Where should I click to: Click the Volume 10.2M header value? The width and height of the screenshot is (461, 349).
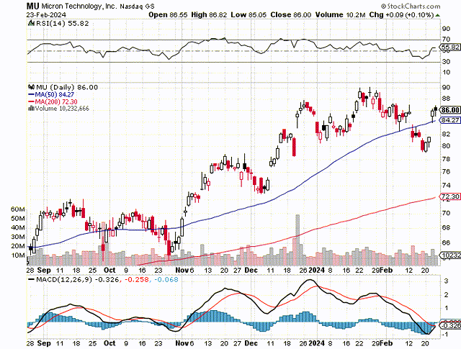pyautogui.click(x=341, y=15)
